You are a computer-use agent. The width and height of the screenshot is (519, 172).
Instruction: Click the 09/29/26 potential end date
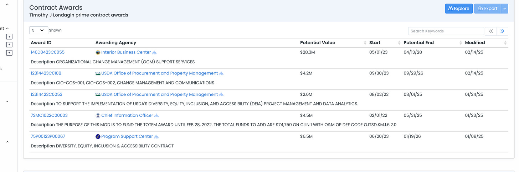tap(413, 73)
